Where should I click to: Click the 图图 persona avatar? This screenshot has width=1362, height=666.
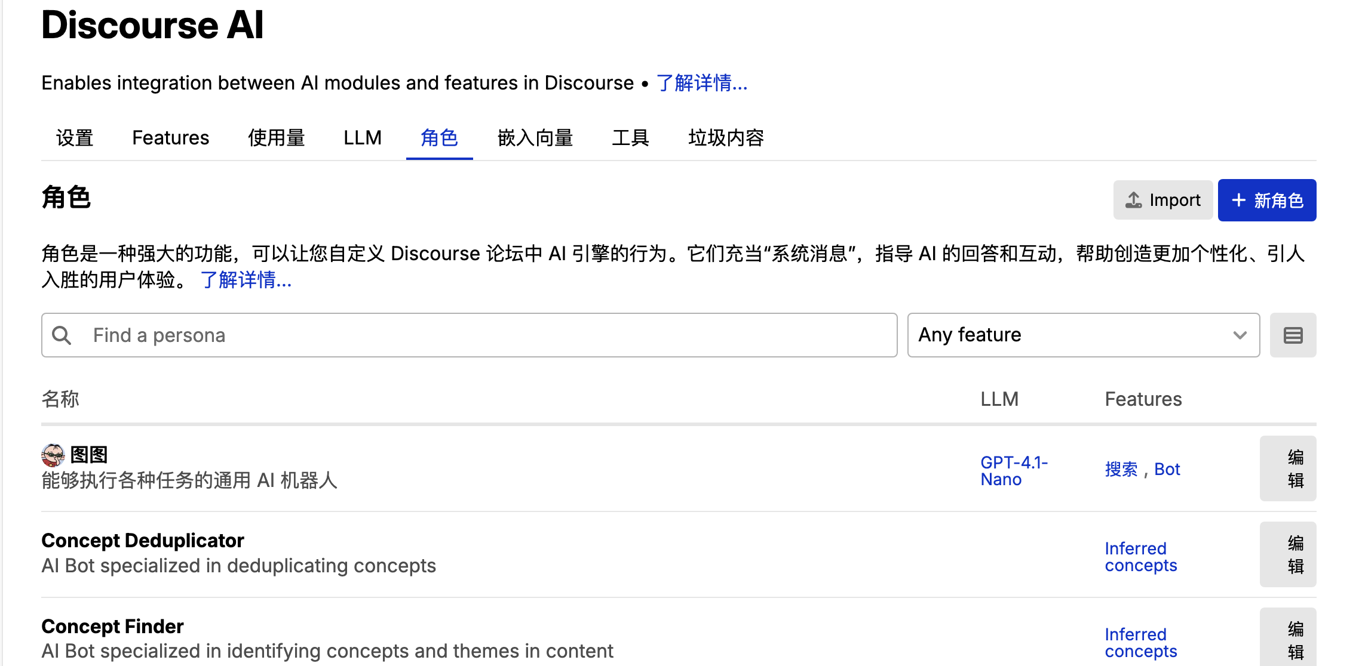point(53,455)
